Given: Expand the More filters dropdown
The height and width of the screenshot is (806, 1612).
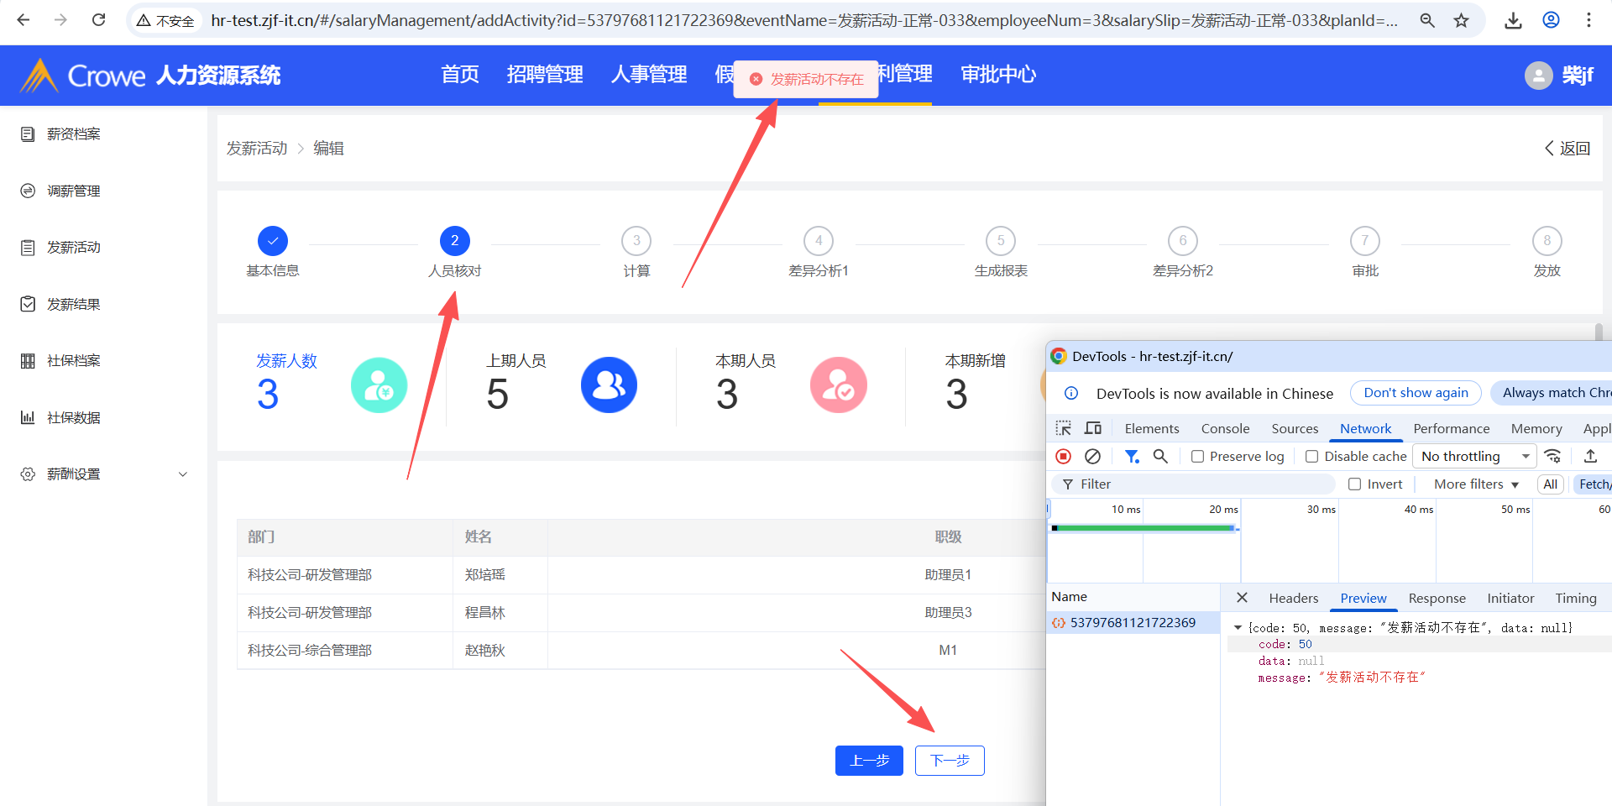Looking at the screenshot, I should 1476,484.
